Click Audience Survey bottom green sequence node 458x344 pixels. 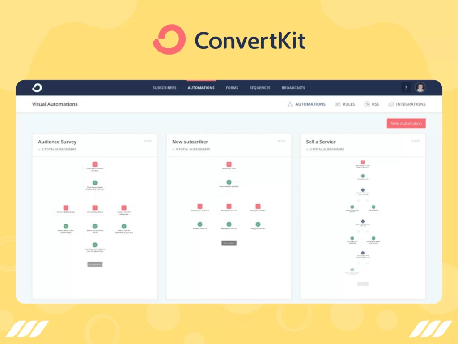pyautogui.click(x=95, y=245)
